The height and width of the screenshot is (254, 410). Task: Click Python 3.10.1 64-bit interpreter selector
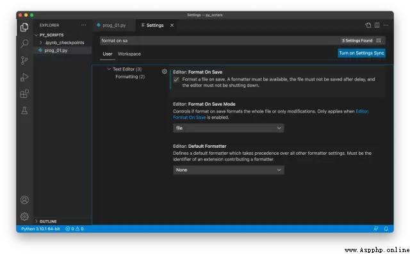40,228
